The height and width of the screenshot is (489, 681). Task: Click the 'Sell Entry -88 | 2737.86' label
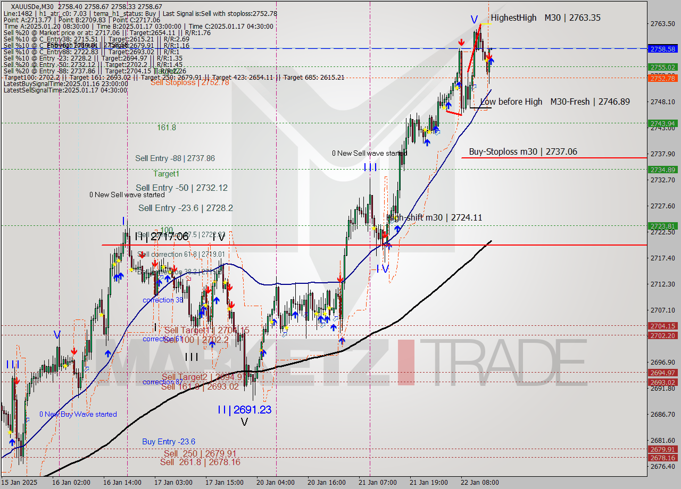[x=175, y=158]
